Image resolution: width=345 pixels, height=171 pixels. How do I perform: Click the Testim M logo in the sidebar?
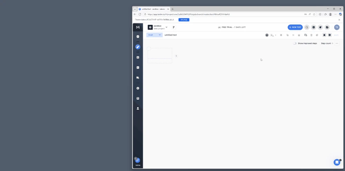tap(138, 27)
